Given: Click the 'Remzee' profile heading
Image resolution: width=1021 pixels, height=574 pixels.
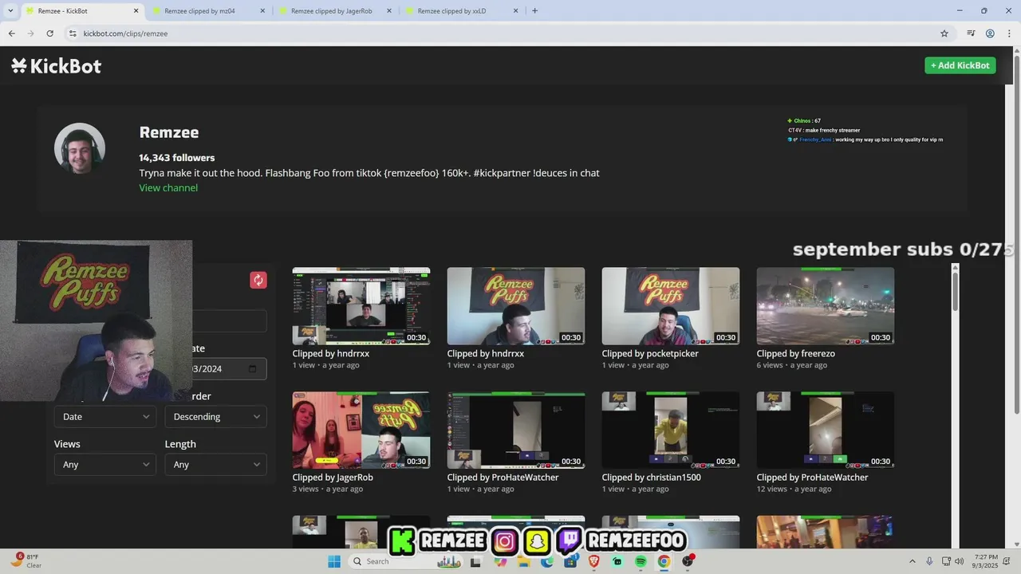Looking at the screenshot, I should coord(169,132).
